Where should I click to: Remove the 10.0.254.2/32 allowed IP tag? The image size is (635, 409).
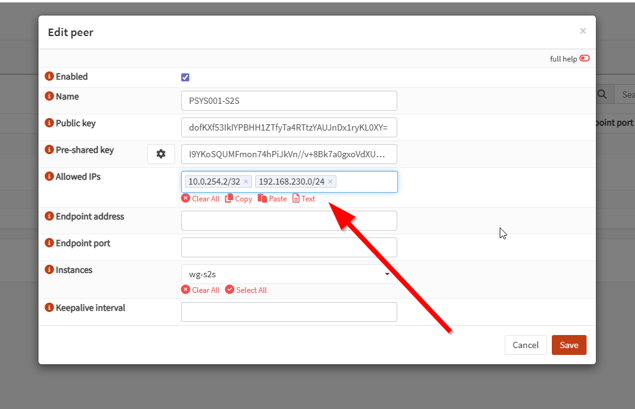246,182
